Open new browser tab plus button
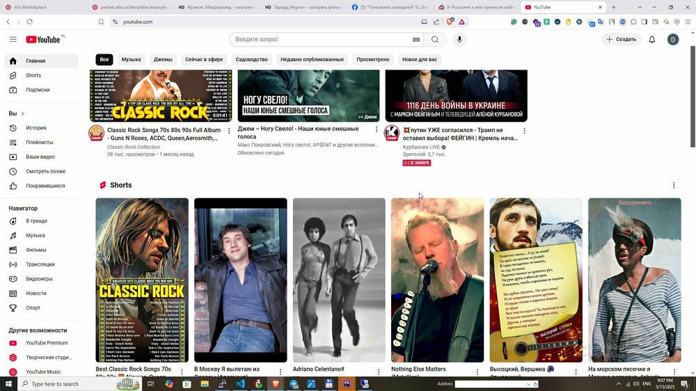The width and height of the screenshot is (696, 391). coord(613,7)
